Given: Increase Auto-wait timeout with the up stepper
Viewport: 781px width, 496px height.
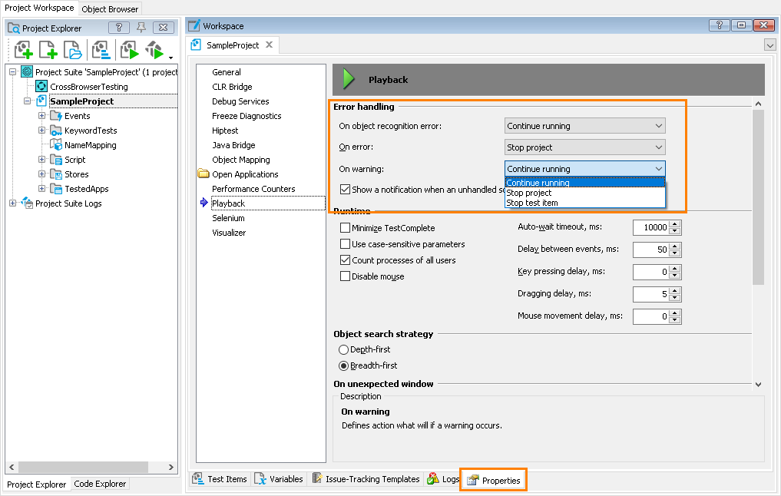Looking at the screenshot, I should [x=674, y=223].
